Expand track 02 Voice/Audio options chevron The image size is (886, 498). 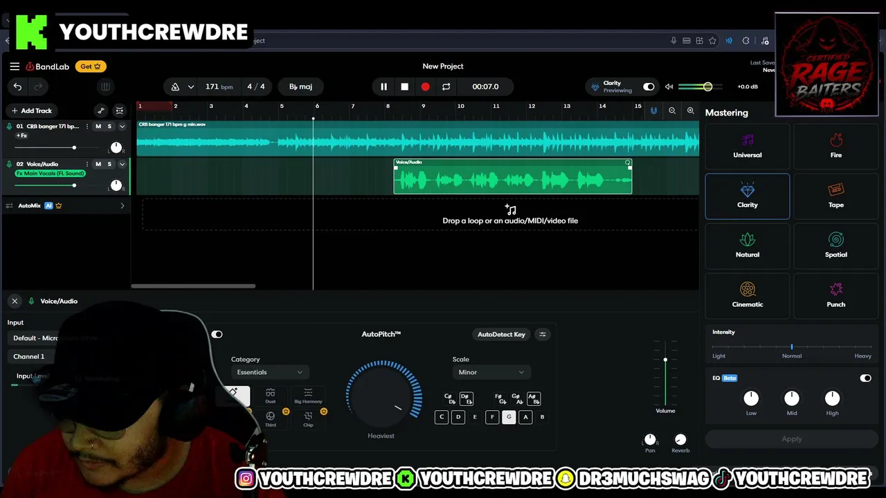point(122,164)
